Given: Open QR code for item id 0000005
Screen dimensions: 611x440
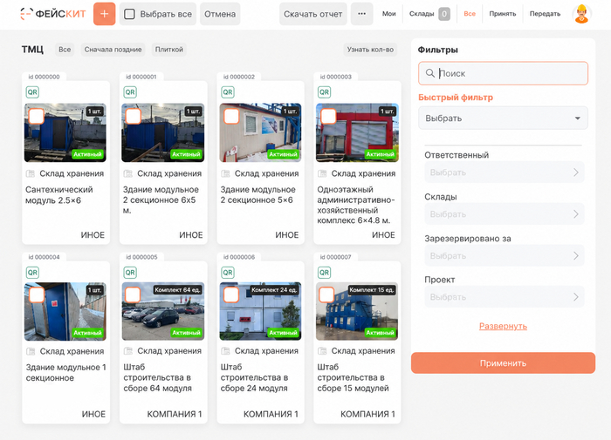Looking at the screenshot, I should [x=130, y=273].
